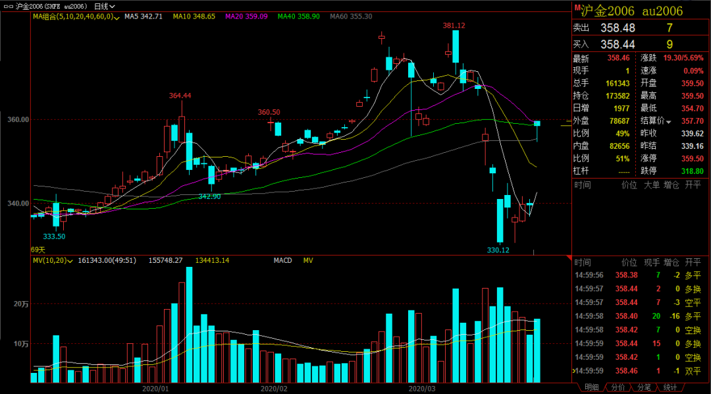Open the 结算价 dropdown arrow
This screenshot has width=711, height=394.
pyautogui.click(x=669, y=122)
